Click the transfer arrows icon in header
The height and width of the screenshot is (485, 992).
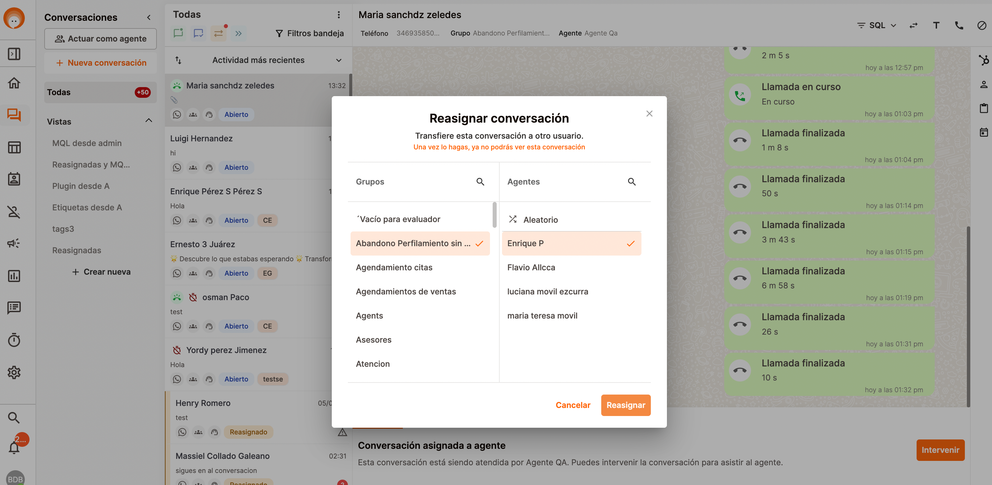tap(913, 25)
